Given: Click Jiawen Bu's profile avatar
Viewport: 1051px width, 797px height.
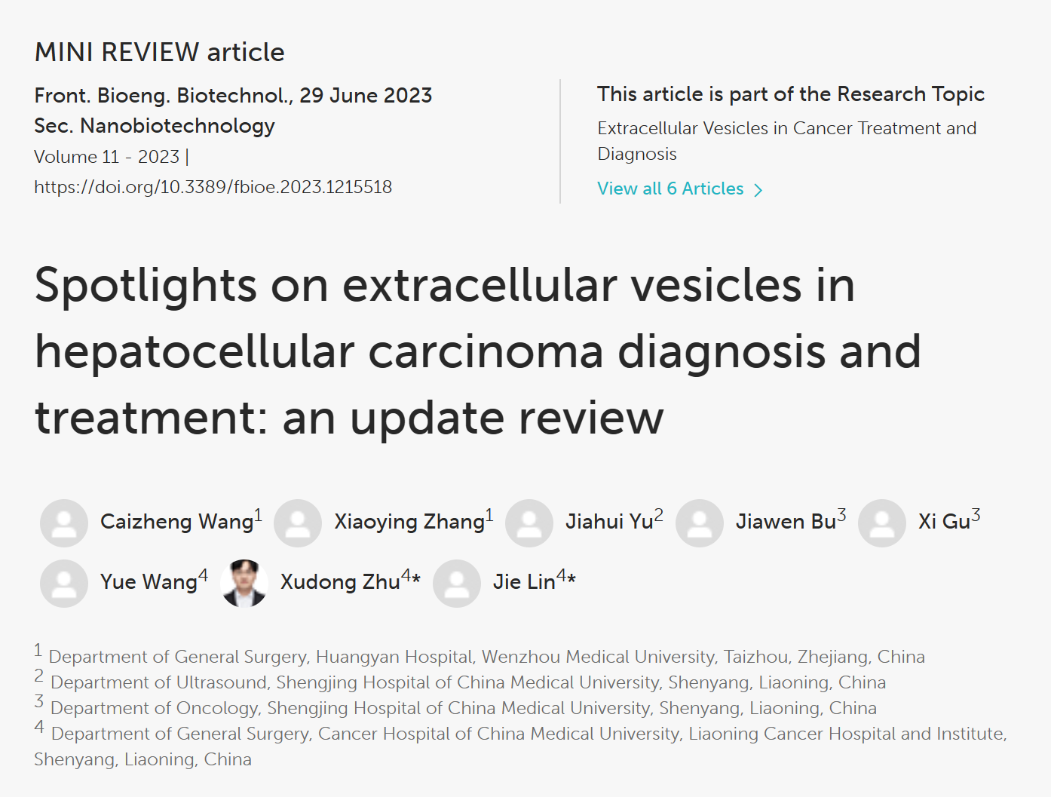Looking at the screenshot, I should point(700,523).
